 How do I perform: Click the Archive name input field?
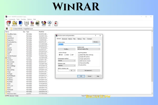(x=79, y=44)
